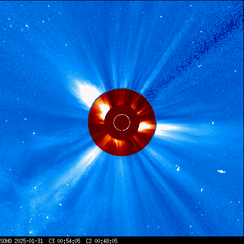Click the bright star left of the occulter
This screenshot has width=244, height=244.
click(x=34, y=133)
